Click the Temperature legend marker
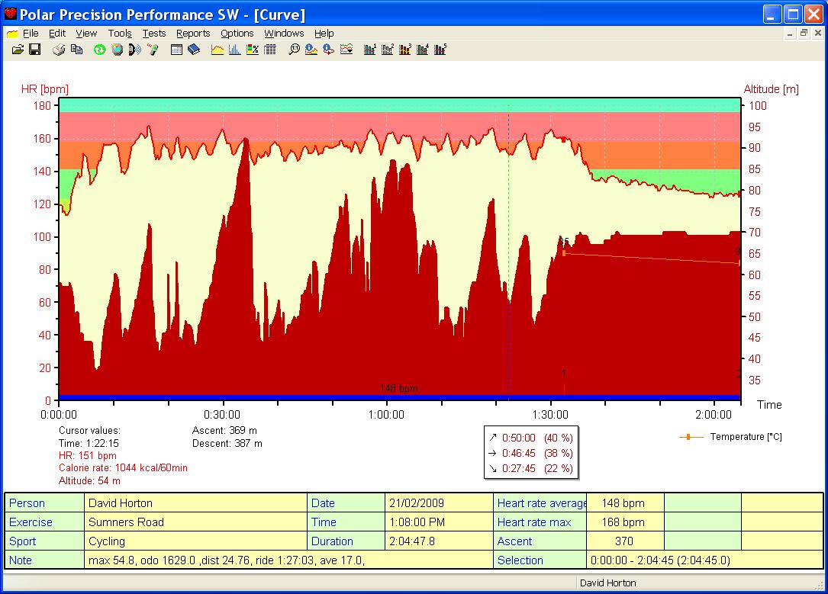 (x=690, y=436)
